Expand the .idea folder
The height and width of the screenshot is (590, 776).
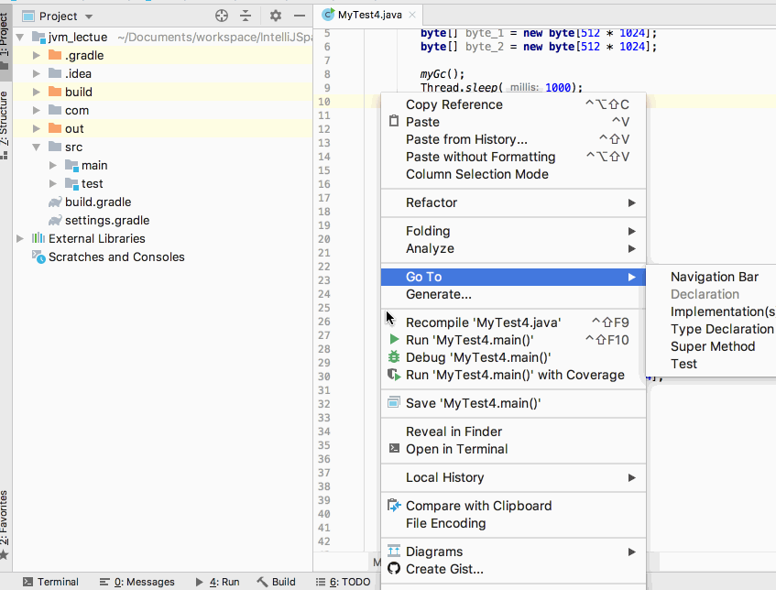point(36,73)
